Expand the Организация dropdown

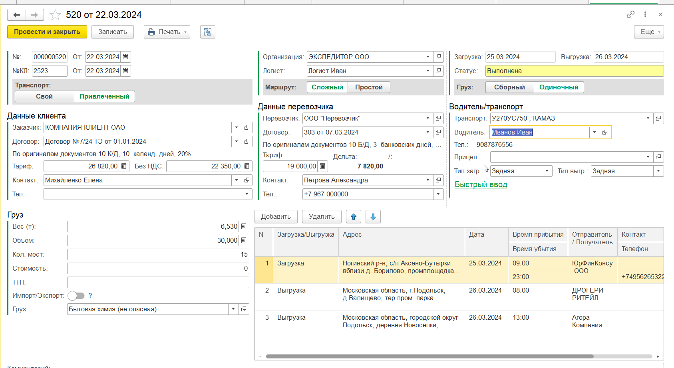point(428,57)
